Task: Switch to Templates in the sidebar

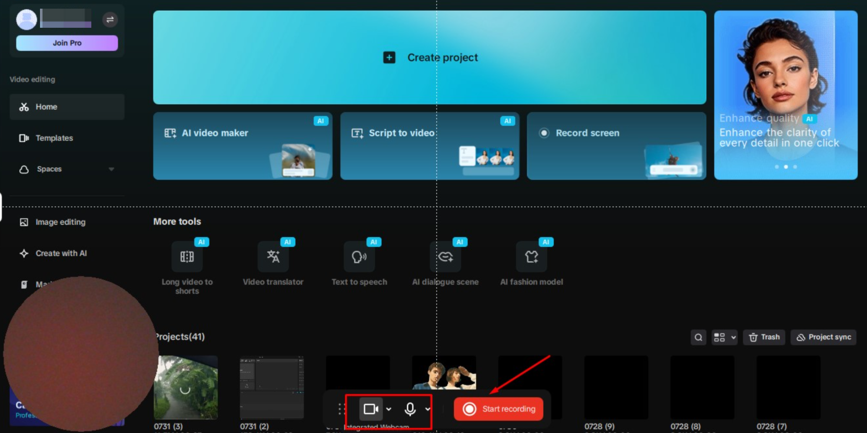Action: pos(54,138)
